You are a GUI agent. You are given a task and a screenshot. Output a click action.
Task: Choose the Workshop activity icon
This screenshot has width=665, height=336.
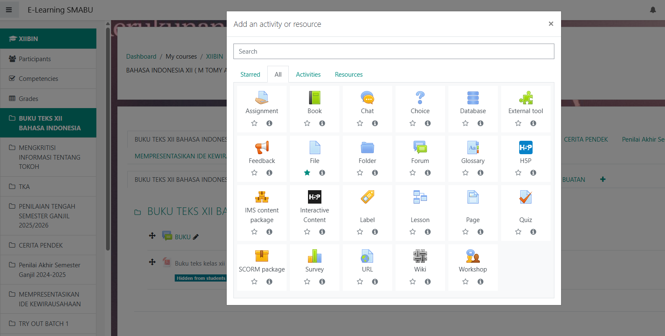point(473,256)
